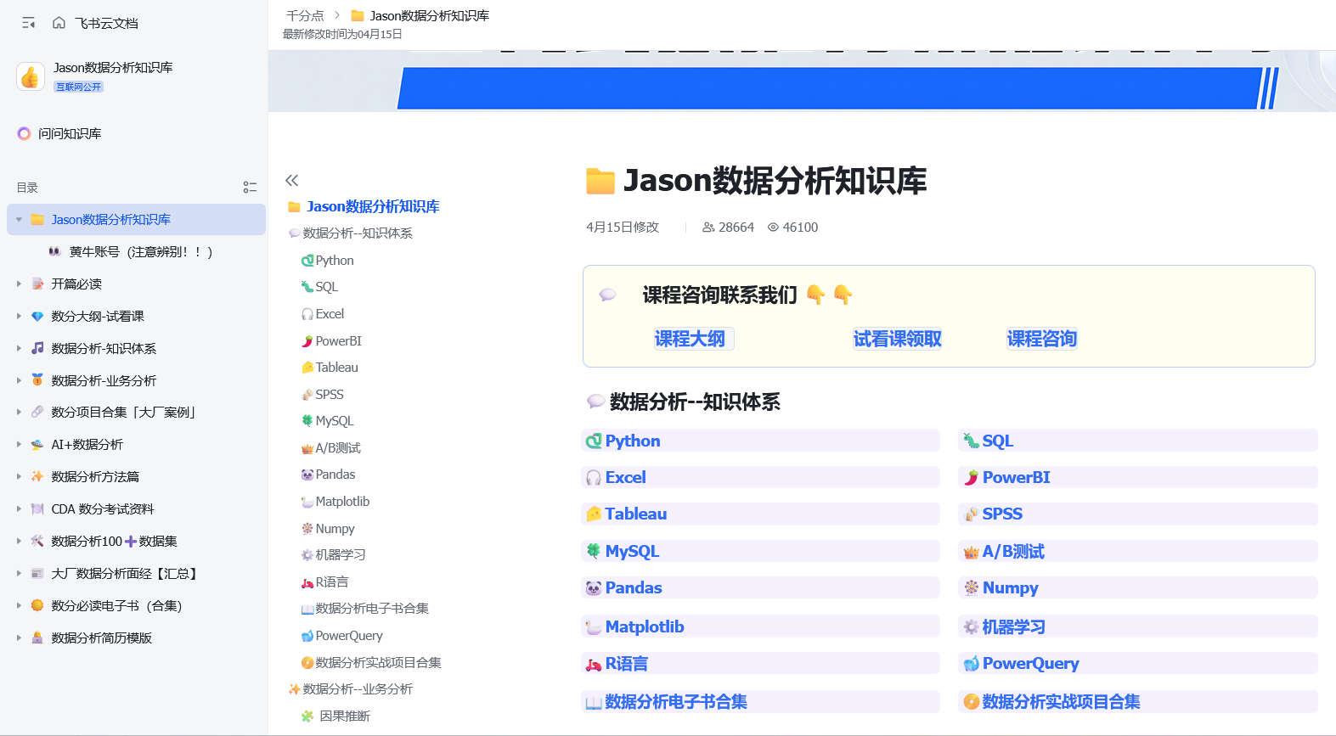The width and height of the screenshot is (1336, 736).
Task: Click the speech bubble icon in callout
Action: 607,295
